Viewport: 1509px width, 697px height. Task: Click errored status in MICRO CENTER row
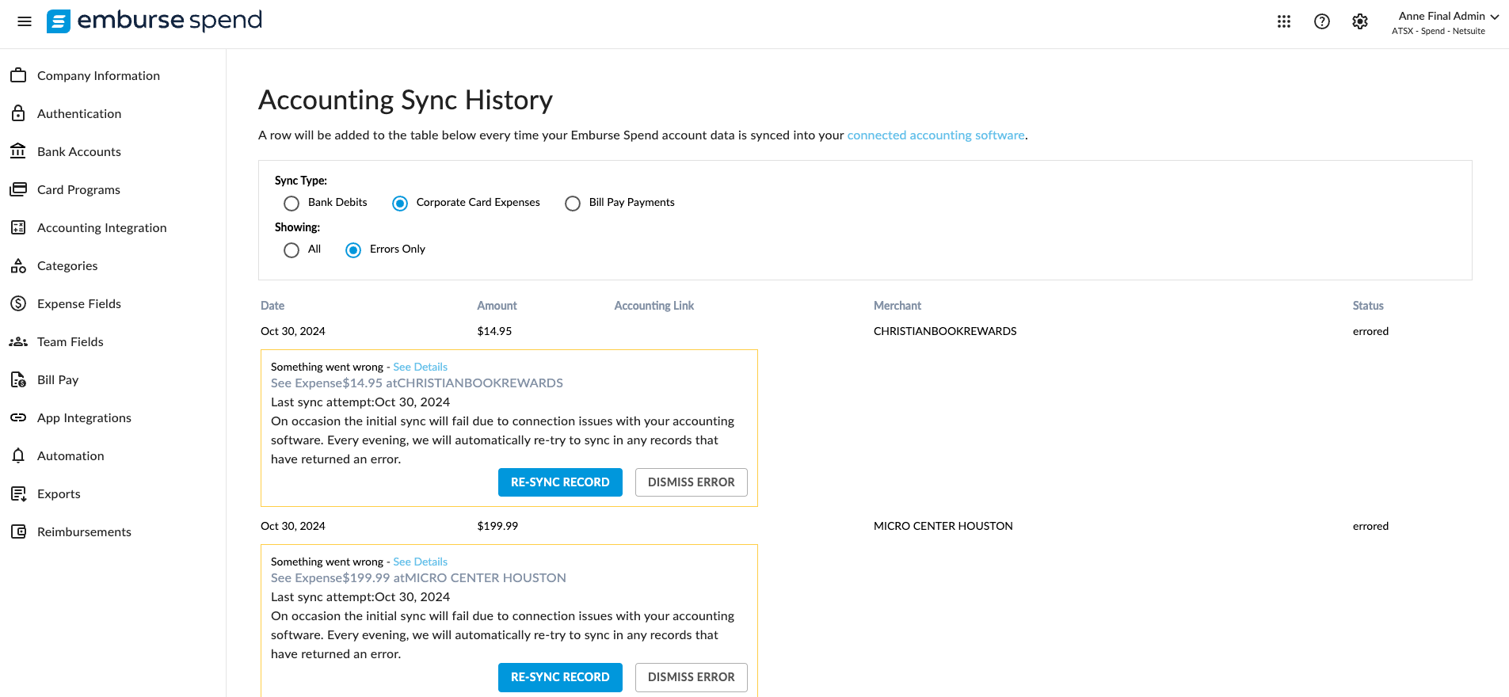click(x=1370, y=526)
